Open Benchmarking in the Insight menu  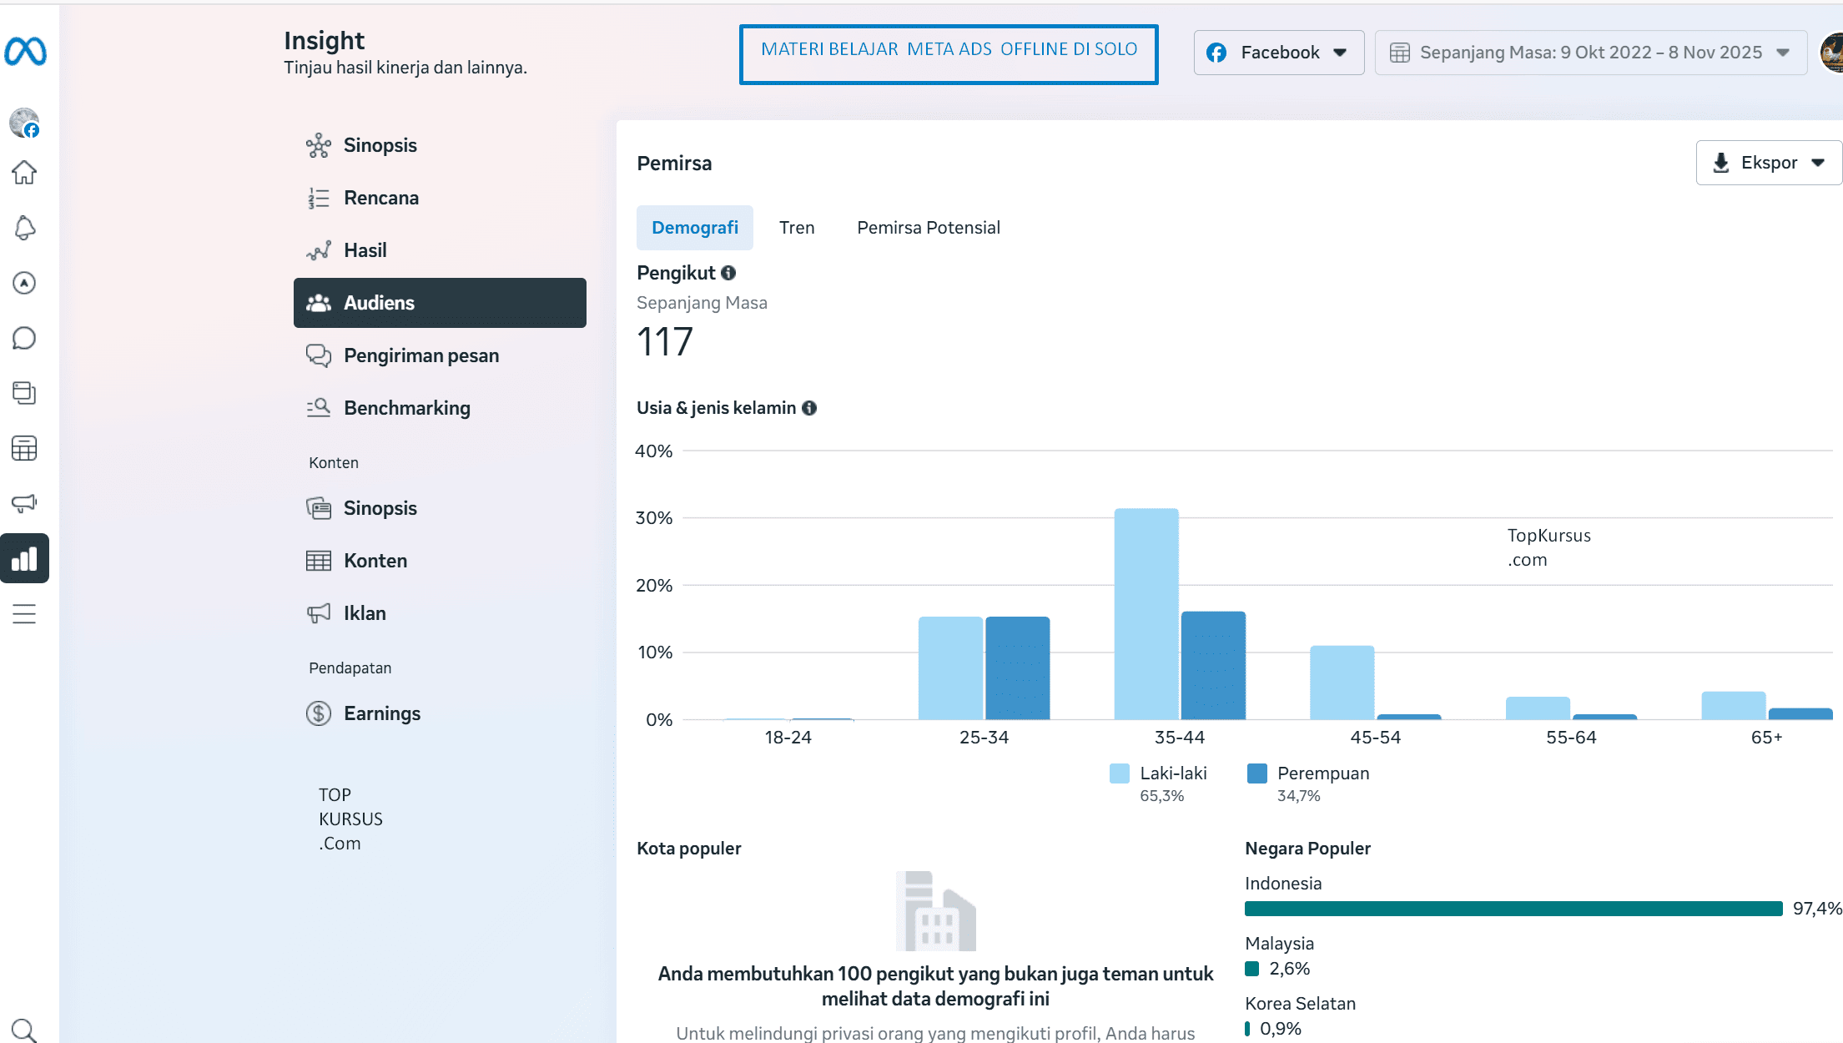406,408
